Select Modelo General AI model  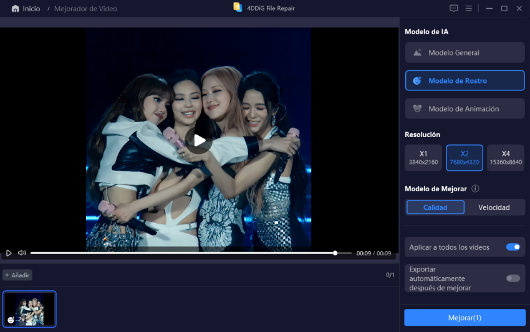click(465, 53)
